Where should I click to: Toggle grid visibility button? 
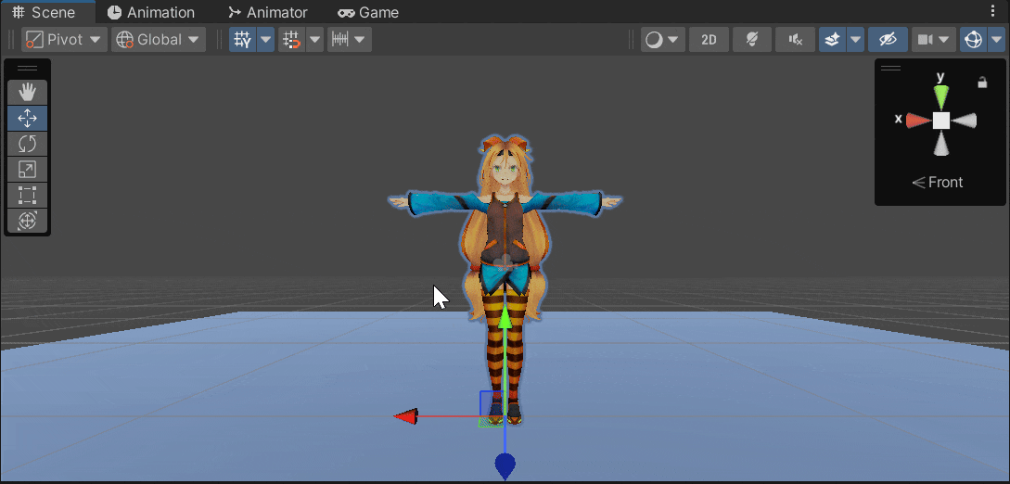(243, 39)
